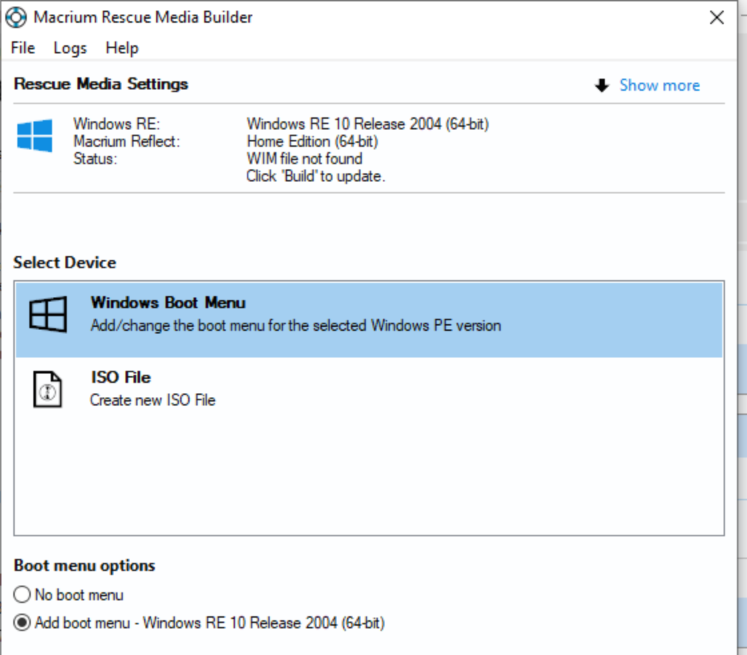Close the Rescue Media Builder window

tap(717, 17)
